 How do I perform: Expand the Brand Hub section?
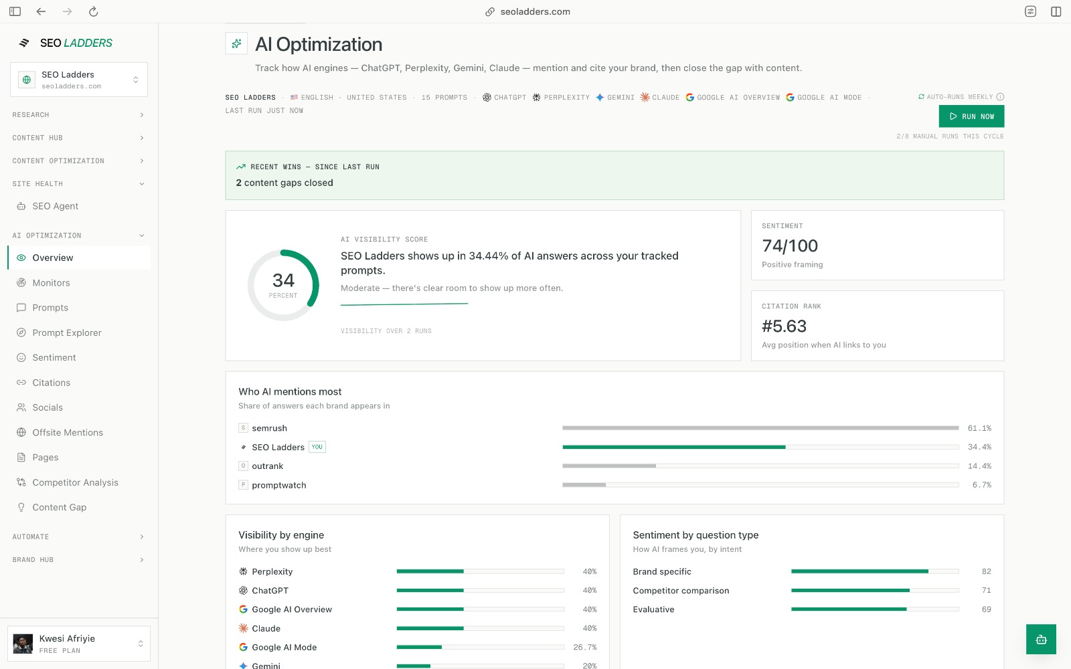click(79, 560)
